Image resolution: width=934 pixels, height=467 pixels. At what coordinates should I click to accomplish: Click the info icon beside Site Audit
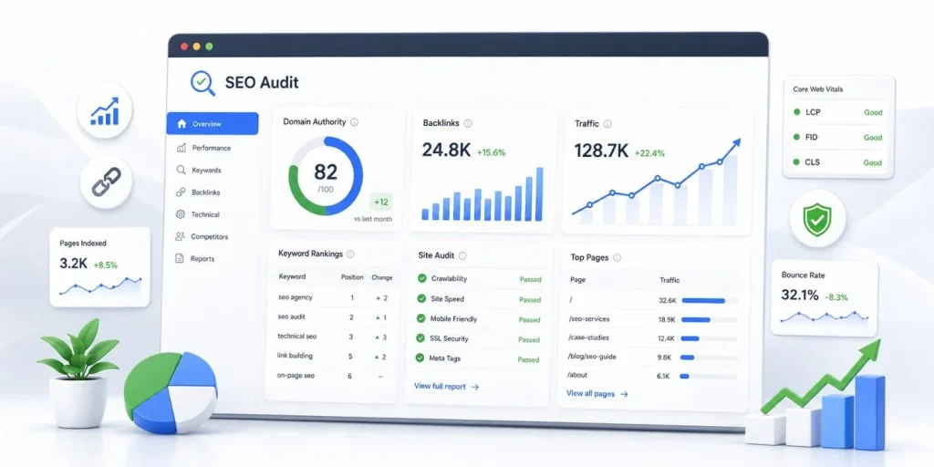[x=462, y=255]
